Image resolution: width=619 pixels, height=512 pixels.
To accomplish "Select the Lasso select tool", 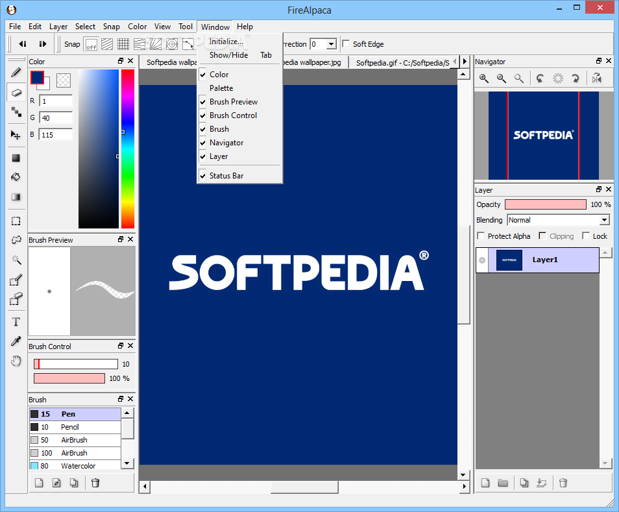I will pos(16,239).
